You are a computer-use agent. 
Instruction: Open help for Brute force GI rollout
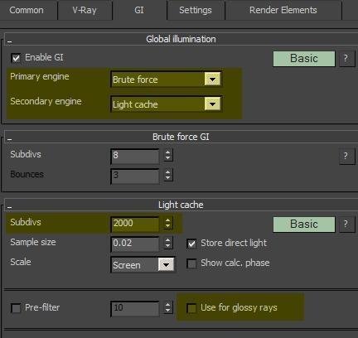[346, 157]
